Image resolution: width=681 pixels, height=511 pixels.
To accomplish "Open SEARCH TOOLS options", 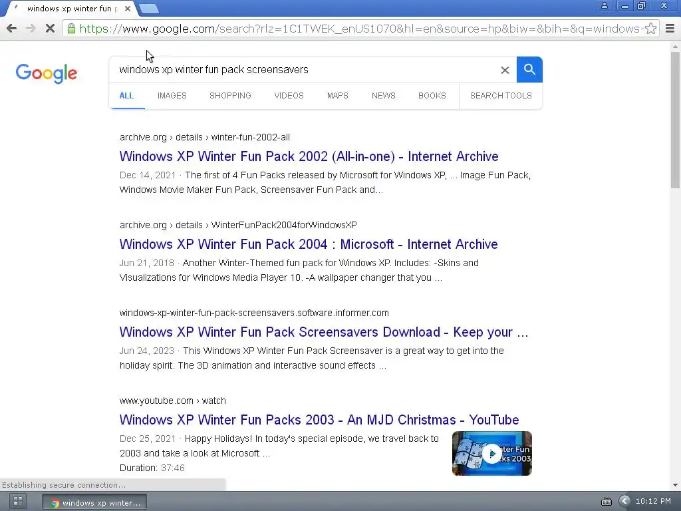I will [x=501, y=96].
